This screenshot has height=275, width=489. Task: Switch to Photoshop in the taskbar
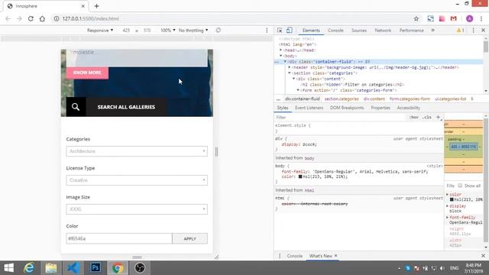click(96, 268)
